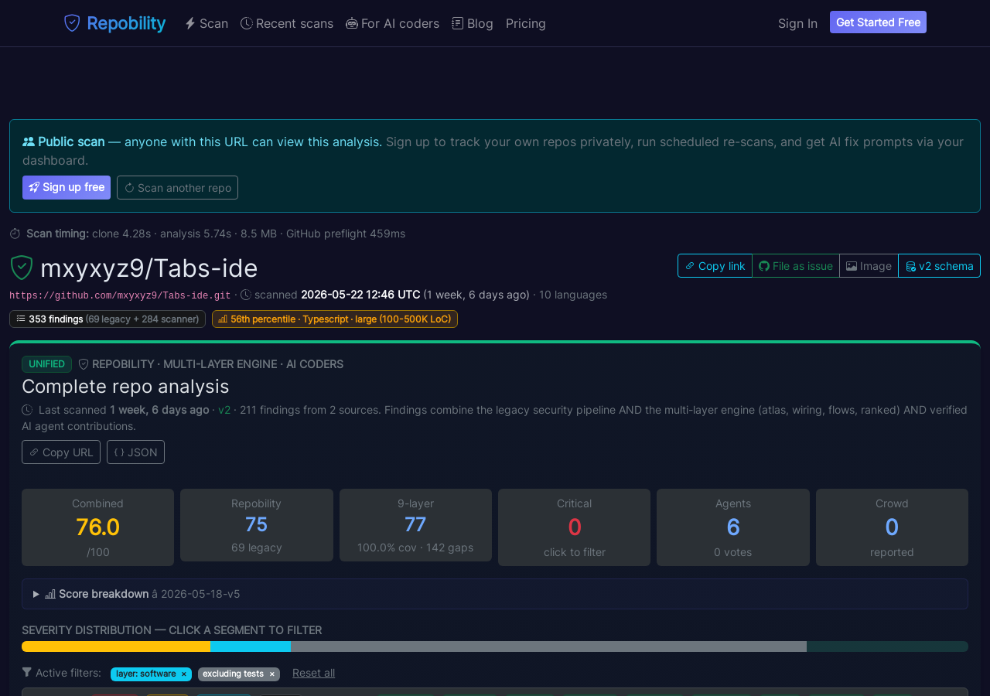Click the cyan severity distribution segment

coord(251,647)
